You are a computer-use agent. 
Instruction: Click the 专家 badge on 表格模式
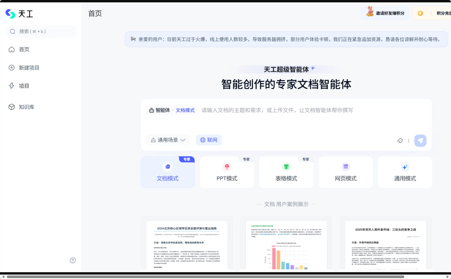pos(306,159)
